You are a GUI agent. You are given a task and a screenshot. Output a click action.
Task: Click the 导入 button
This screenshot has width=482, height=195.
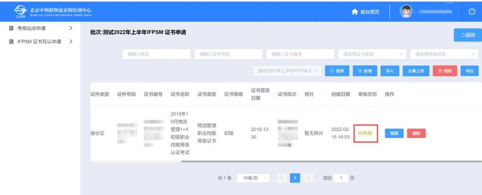[x=390, y=71]
